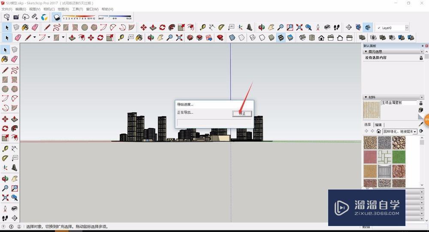Open rectangle tool dropdown arrow in second toolbar

[63, 37]
